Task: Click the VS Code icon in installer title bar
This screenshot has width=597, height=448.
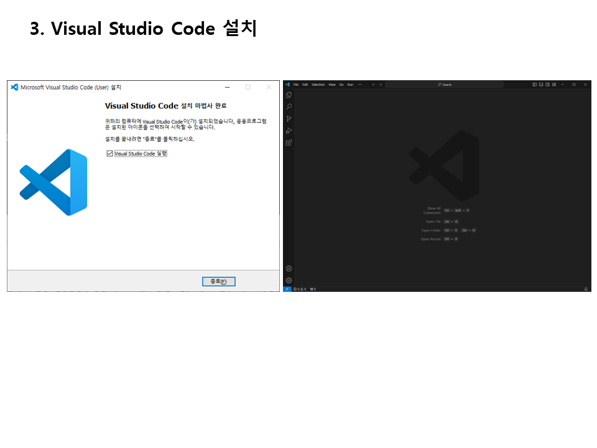Action: click(14, 87)
